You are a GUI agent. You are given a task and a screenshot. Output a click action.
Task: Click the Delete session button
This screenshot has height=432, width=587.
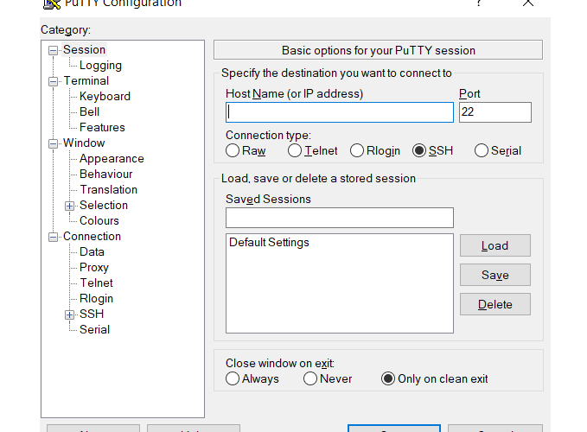(494, 304)
